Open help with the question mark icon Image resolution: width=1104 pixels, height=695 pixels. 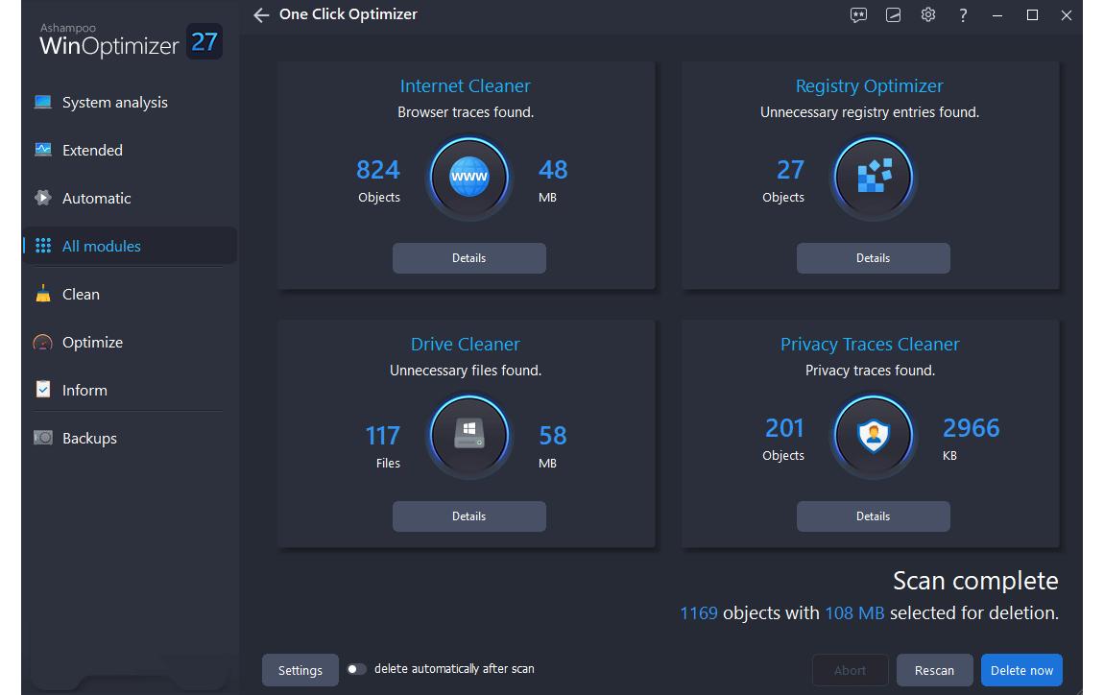[963, 15]
